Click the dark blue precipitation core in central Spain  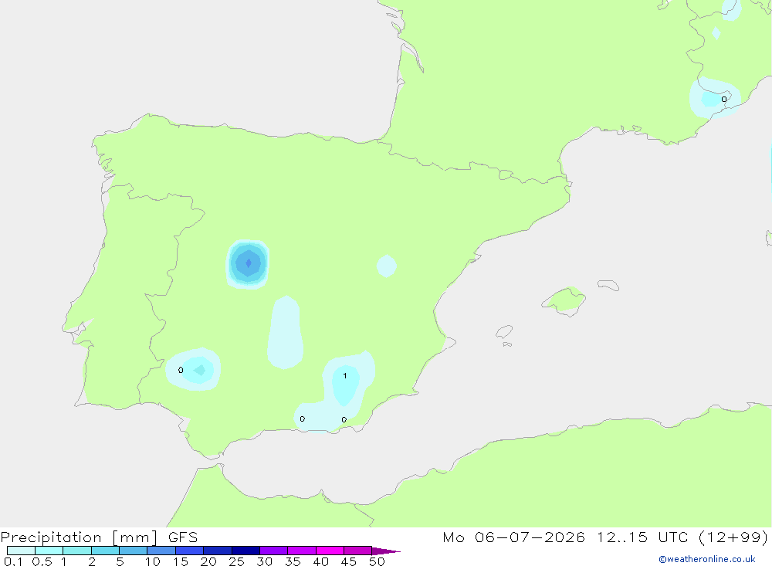pyautogui.click(x=249, y=263)
